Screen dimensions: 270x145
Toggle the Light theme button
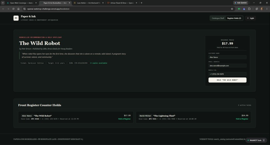pyautogui.click(x=251, y=18)
